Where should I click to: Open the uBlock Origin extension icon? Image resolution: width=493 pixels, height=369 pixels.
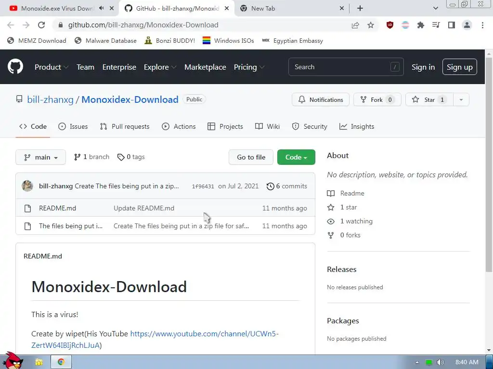[390, 25]
